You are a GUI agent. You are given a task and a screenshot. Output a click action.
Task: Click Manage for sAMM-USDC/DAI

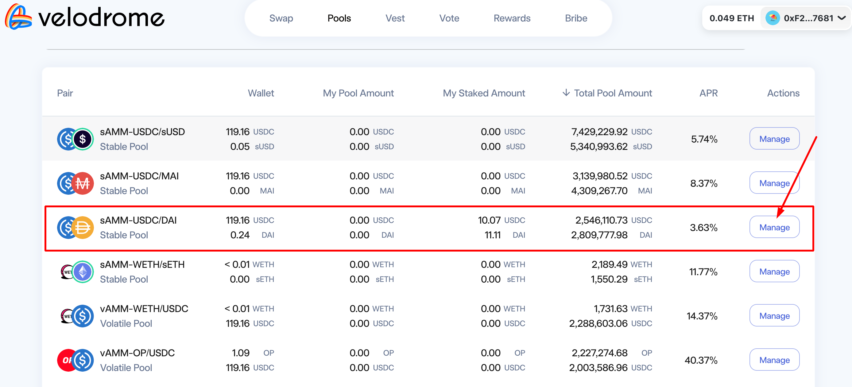point(774,227)
